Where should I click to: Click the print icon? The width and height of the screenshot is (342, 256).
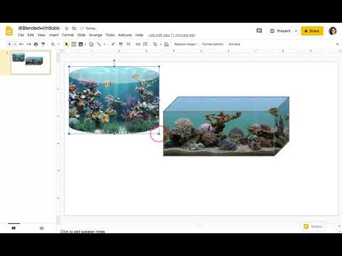[x=36, y=44]
